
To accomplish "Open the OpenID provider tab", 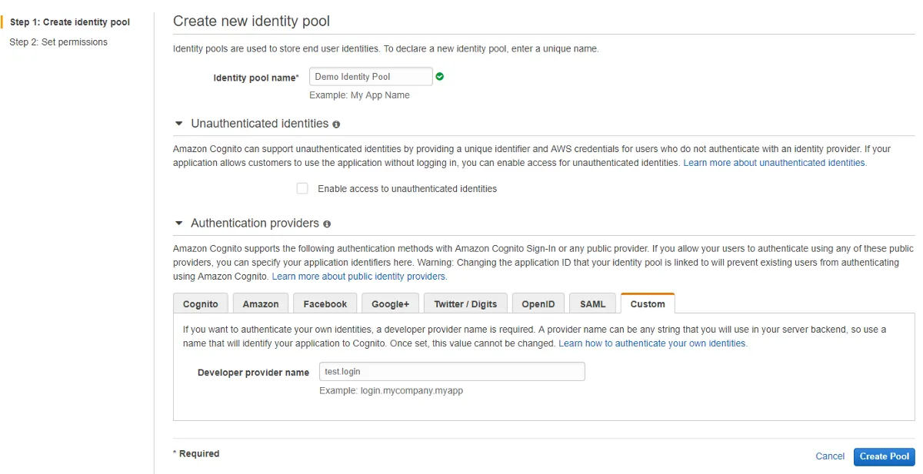I will click(x=538, y=303).
